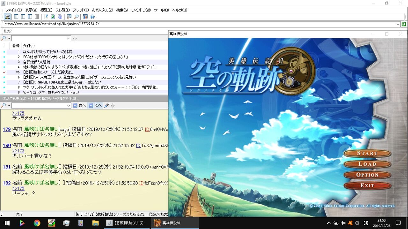Image resolution: width=408 pixels, height=229 pixels.
Task: Open the スレ覧(L) menu
Action: click(63, 10)
